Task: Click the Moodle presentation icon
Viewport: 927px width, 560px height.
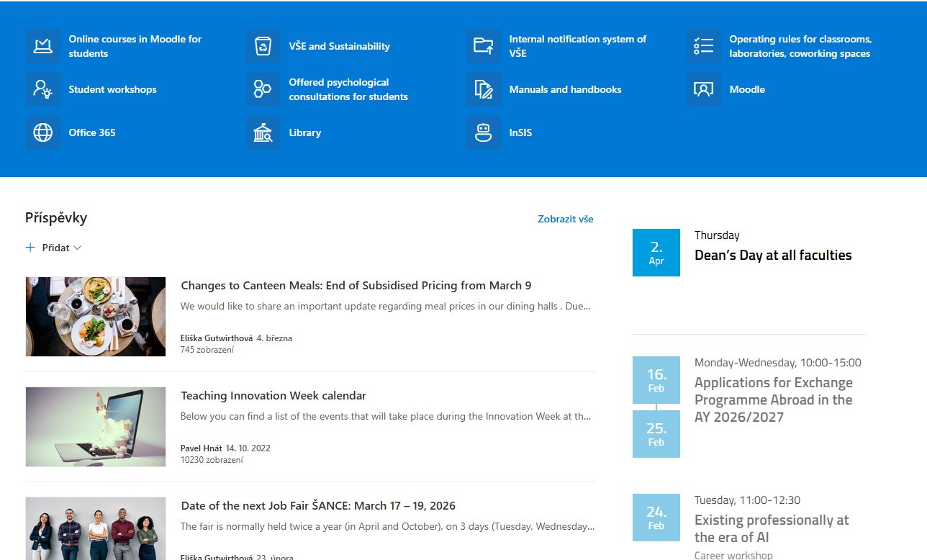Action: (704, 89)
